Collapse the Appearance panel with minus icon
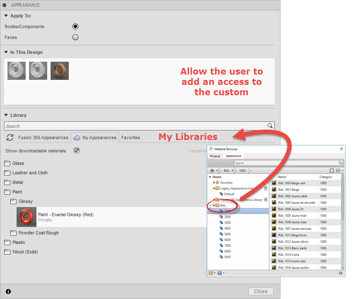The height and width of the screenshot is (299, 358). (x=4, y=5)
